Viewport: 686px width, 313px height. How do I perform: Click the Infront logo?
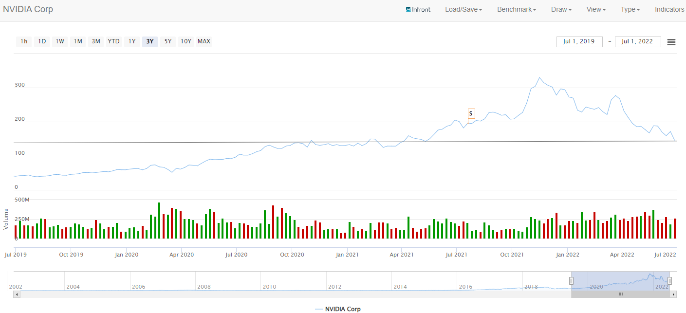pos(418,9)
